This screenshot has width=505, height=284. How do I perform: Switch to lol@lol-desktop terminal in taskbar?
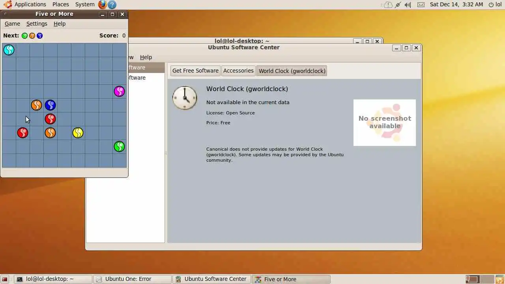coord(54,279)
